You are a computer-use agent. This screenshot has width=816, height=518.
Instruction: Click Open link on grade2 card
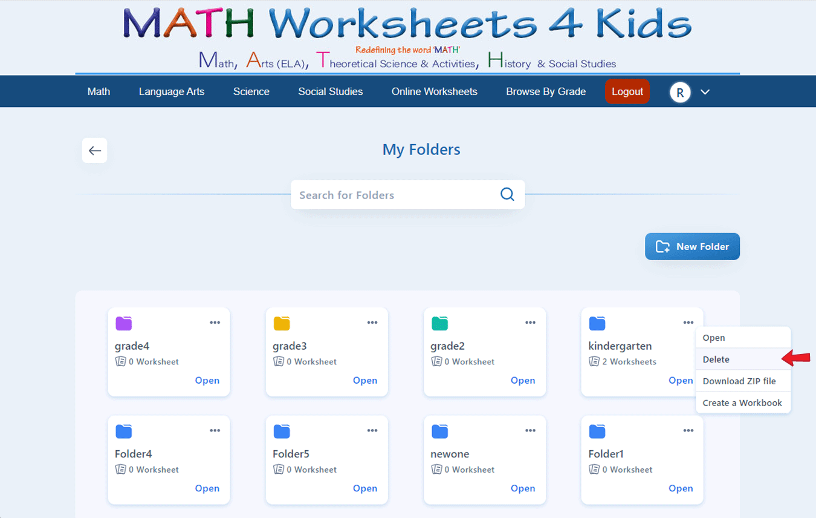point(523,381)
